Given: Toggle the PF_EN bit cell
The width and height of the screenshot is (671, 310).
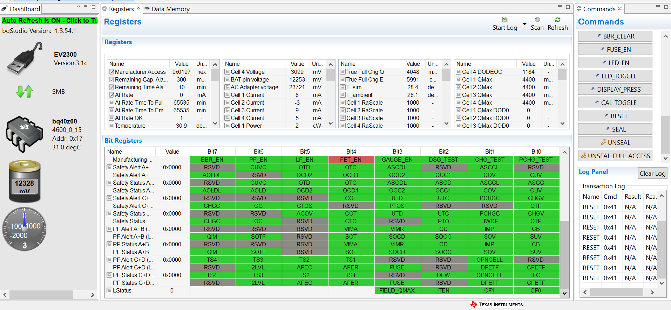Looking at the screenshot, I should (x=258, y=160).
